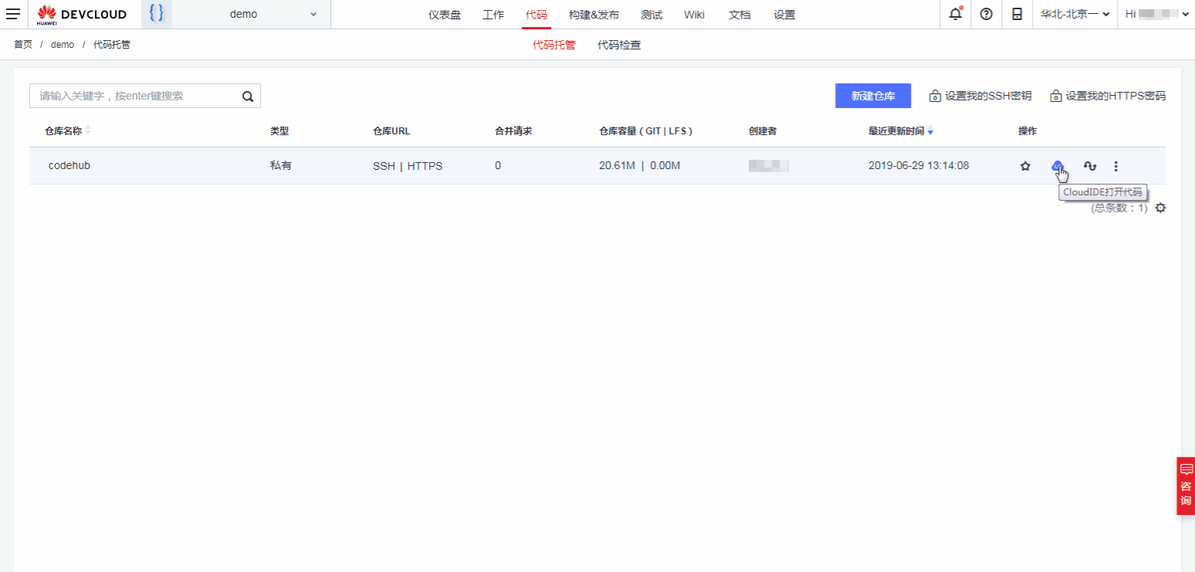Image resolution: width=1195 pixels, height=572 pixels.
Task: Click the 新建仓库 button
Action: point(872,96)
